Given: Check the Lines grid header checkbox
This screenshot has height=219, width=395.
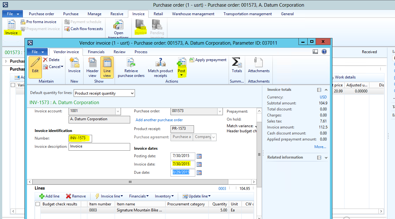Looking at the screenshot, I should [38, 204].
